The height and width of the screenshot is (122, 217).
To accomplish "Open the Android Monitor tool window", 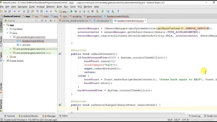I will point(28,116).
